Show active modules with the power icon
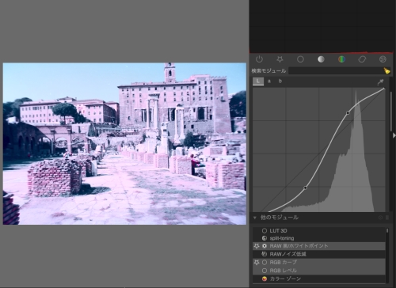Viewport: 396px width, 288px height. pos(259,59)
